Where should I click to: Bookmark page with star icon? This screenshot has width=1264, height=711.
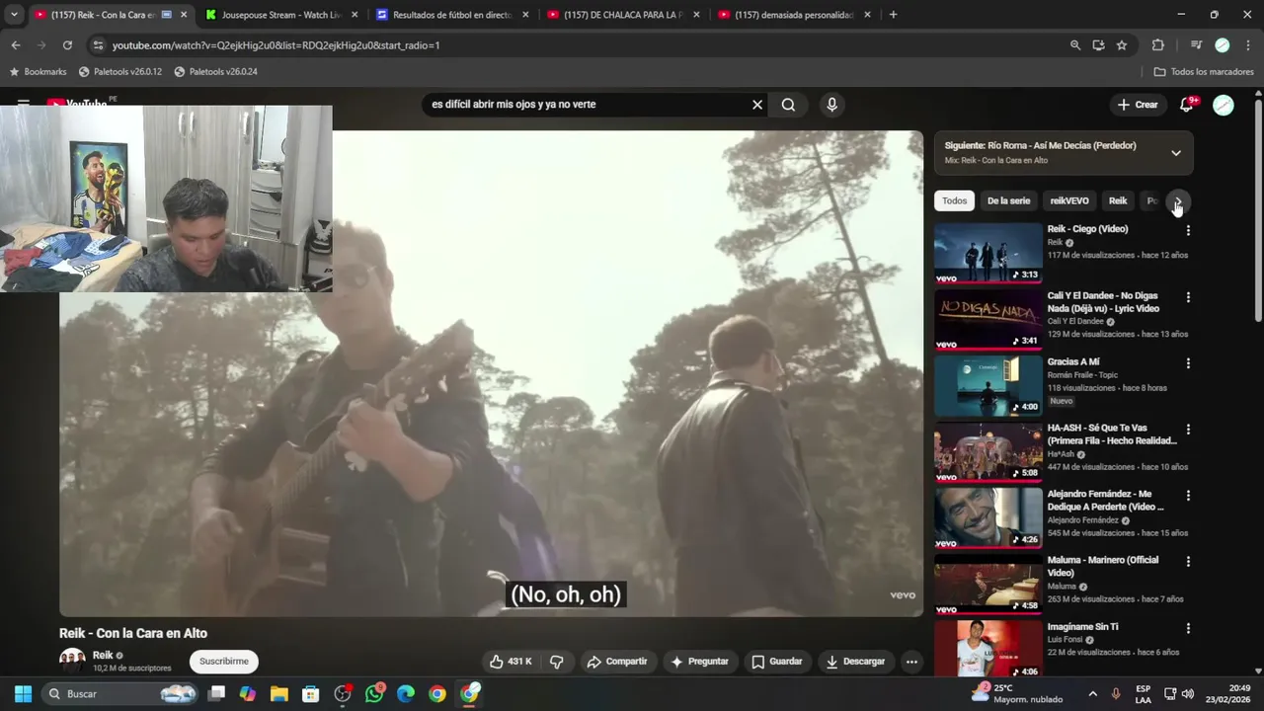(1122, 45)
